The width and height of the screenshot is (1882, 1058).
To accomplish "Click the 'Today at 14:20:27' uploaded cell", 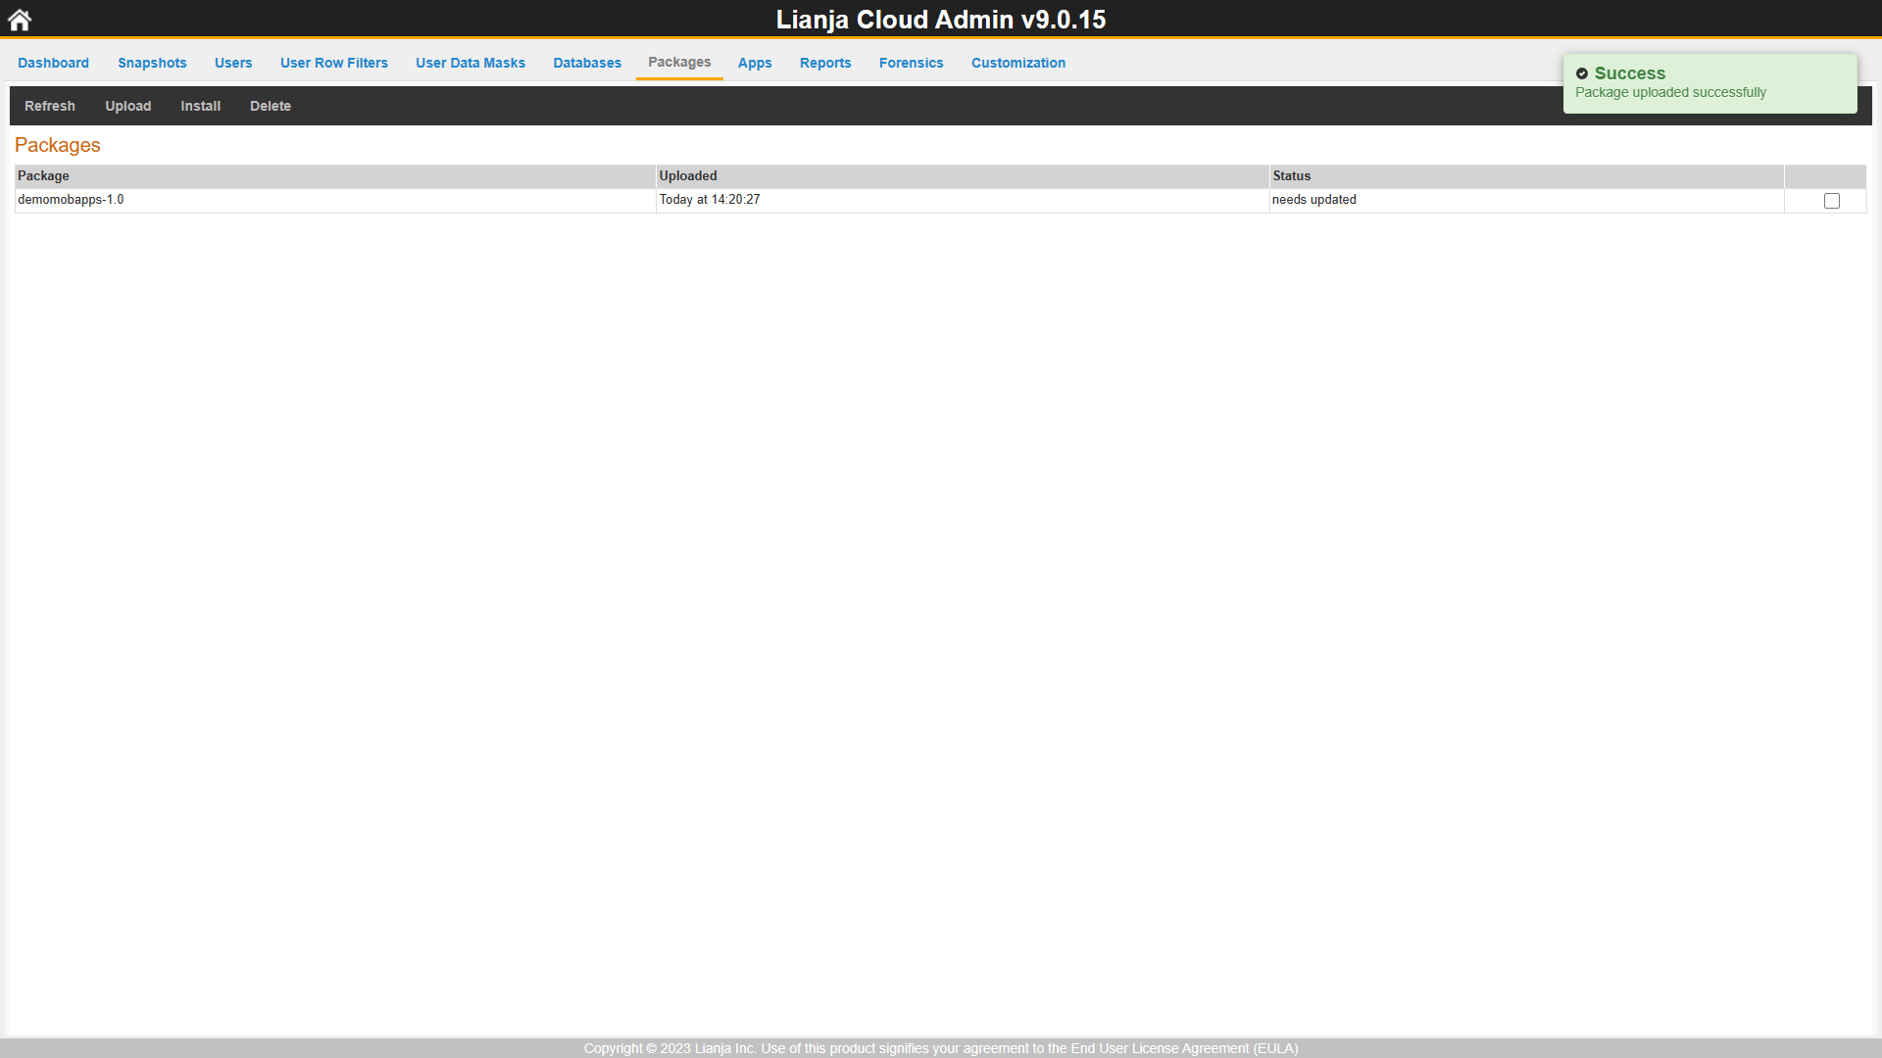I will point(963,200).
